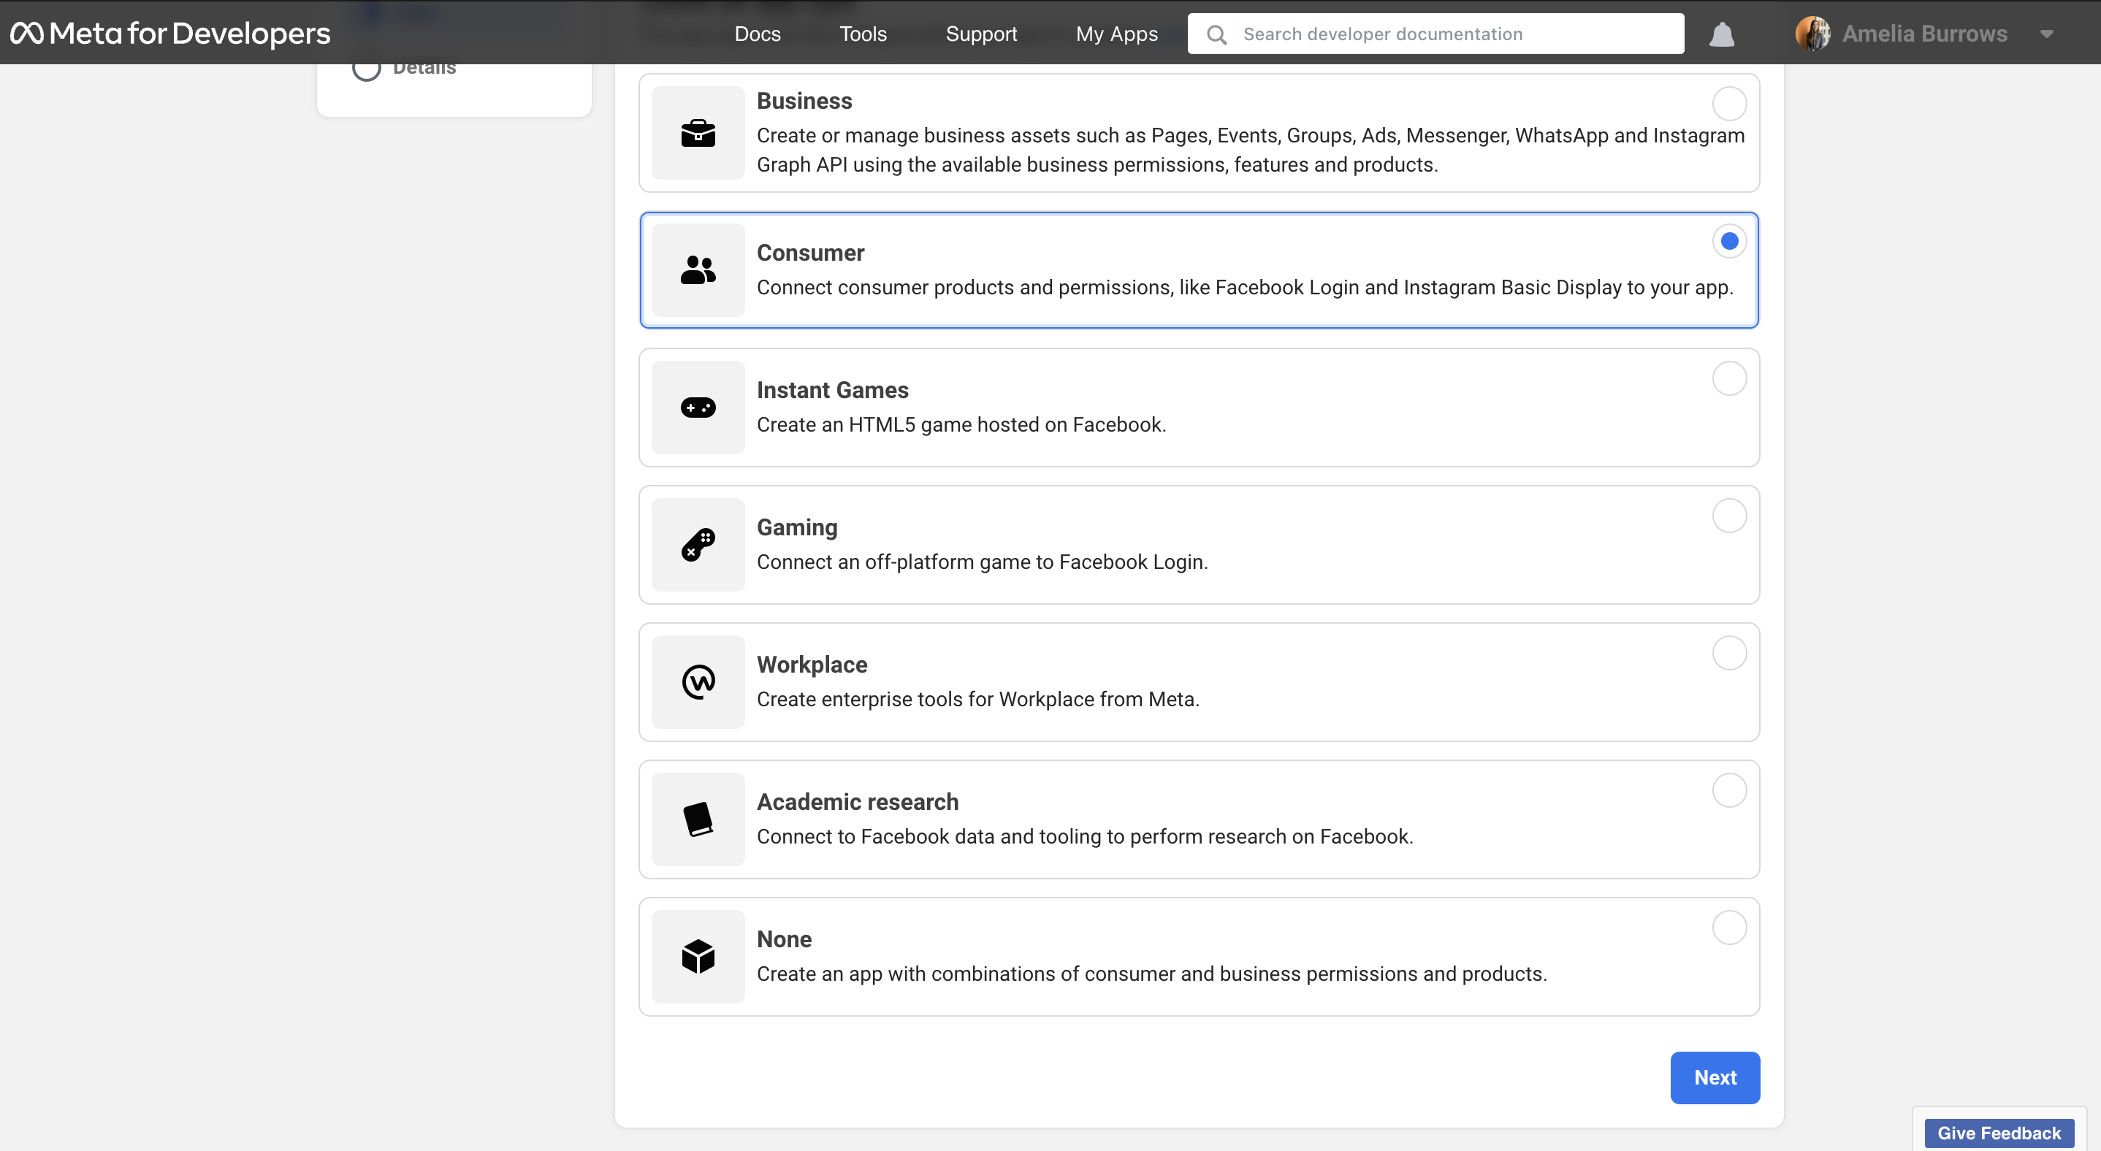Click the Business briefcase icon
2101x1151 pixels.
coord(698,133)
